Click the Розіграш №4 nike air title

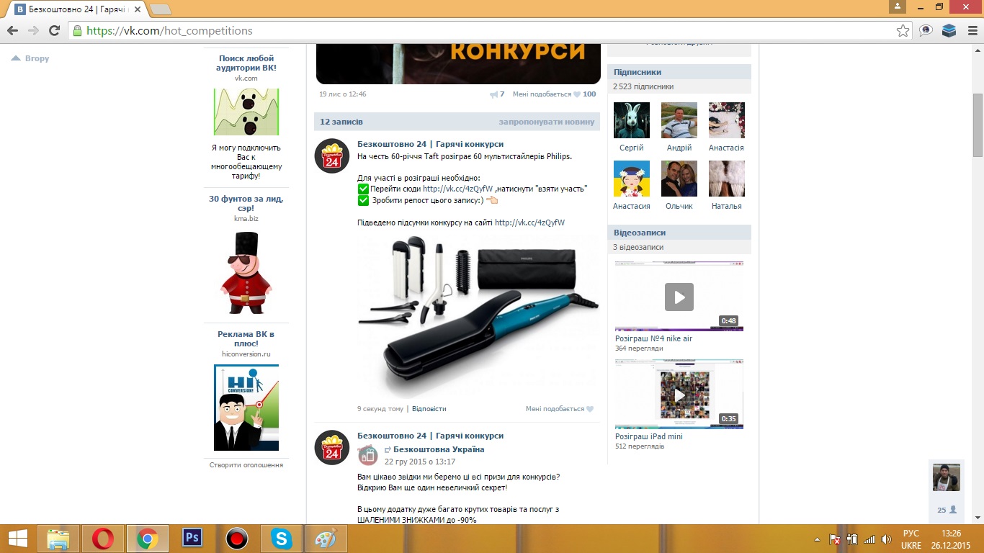(653, 338)
